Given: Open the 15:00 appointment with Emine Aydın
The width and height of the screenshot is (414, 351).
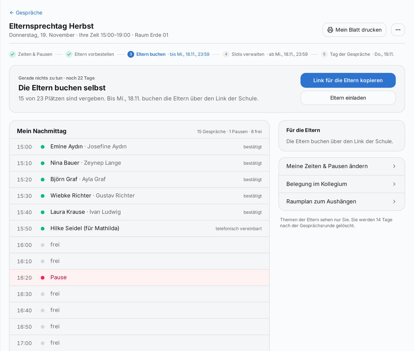Looking at the screenshot, I should pyautogui.click(x=139, y=147).
